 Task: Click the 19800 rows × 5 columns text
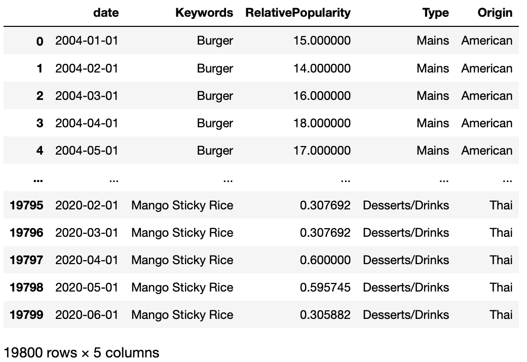tap(81, 352)
